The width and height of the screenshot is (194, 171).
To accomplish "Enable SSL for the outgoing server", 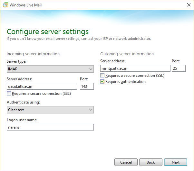I will click(102, 76).
